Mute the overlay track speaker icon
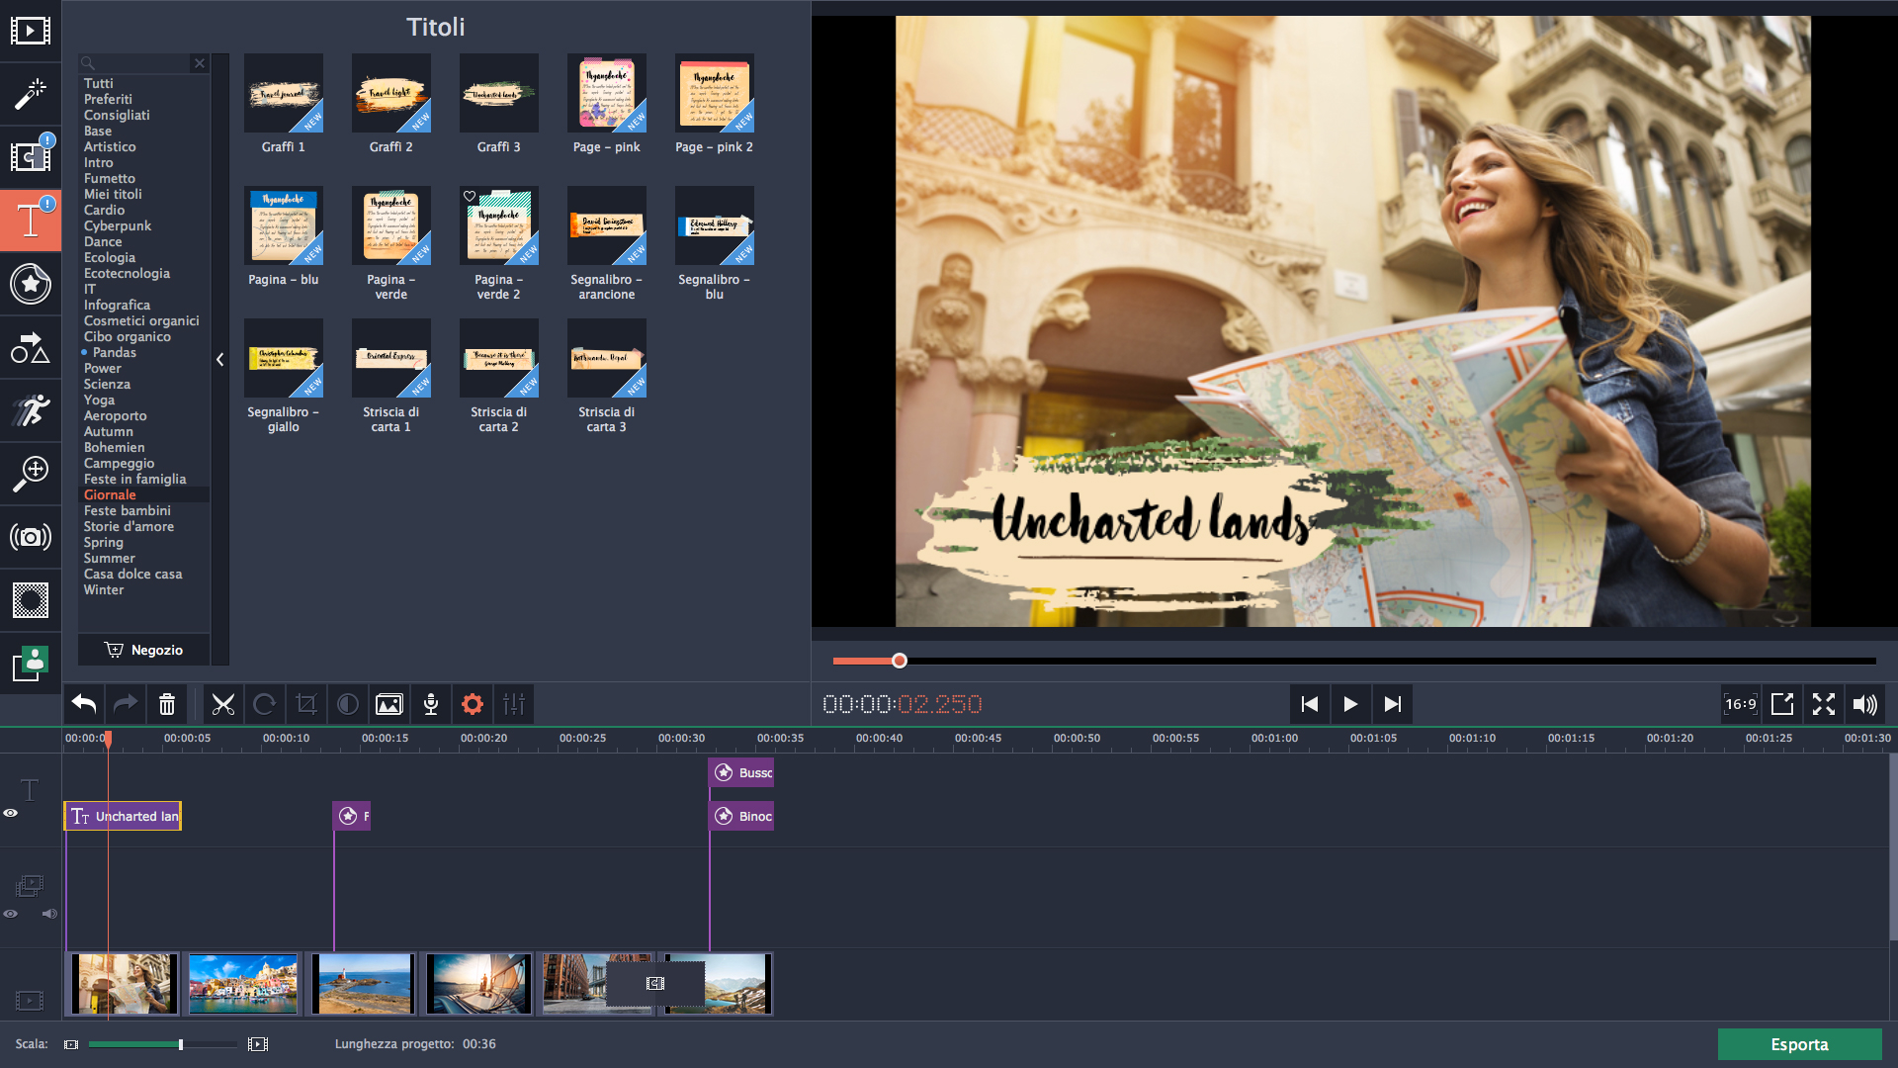 [48, 914]
